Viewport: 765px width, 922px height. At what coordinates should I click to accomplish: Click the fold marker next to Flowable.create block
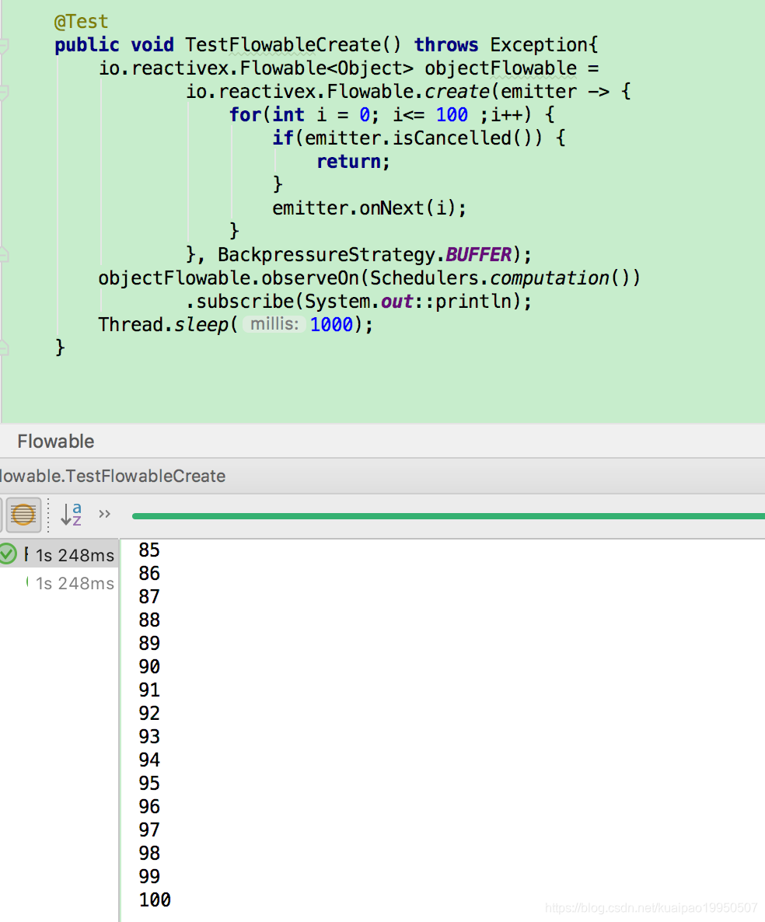[5, 91]
